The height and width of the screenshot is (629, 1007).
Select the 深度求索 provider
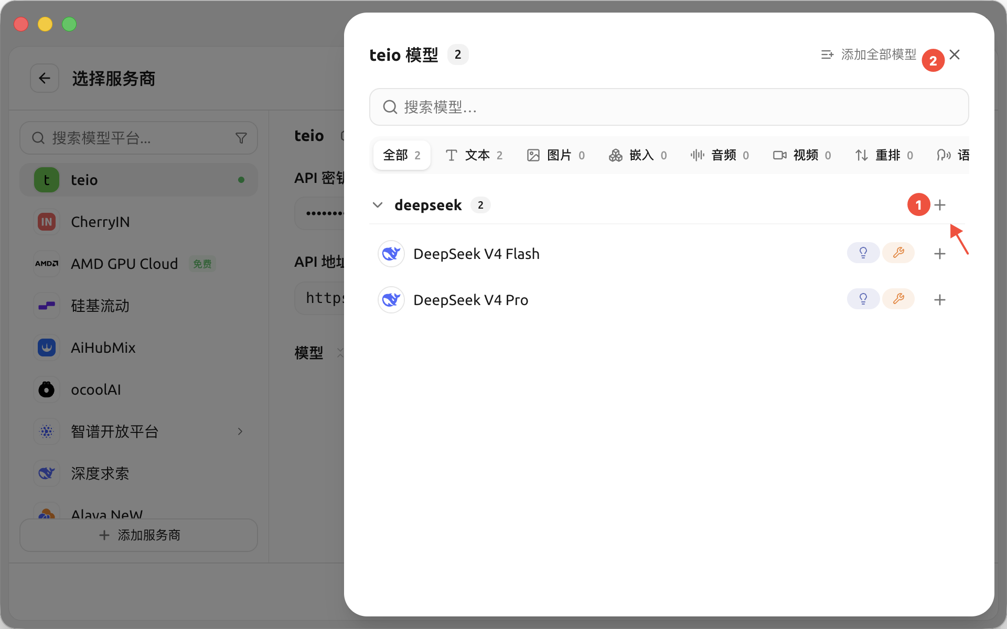point(138,473)
